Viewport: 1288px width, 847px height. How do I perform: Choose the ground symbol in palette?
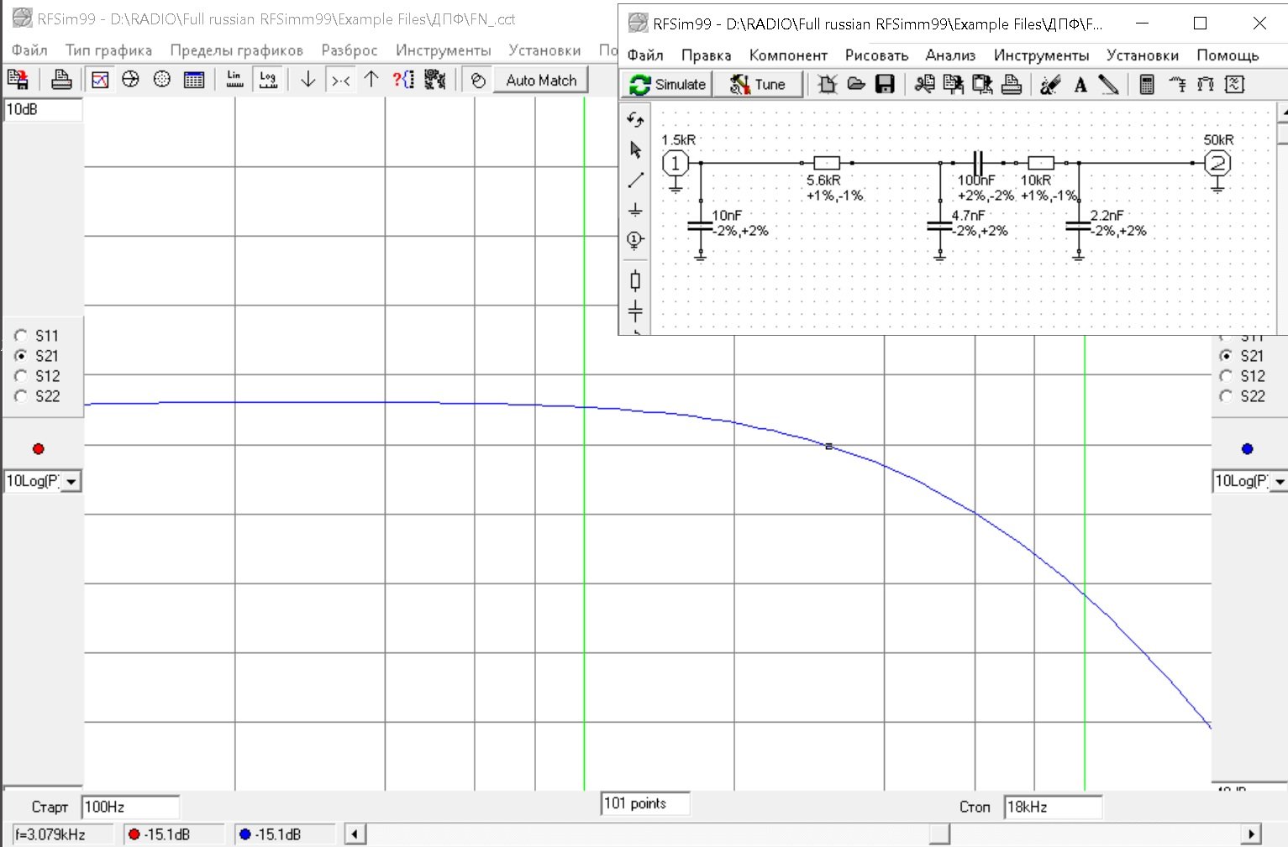635,210
